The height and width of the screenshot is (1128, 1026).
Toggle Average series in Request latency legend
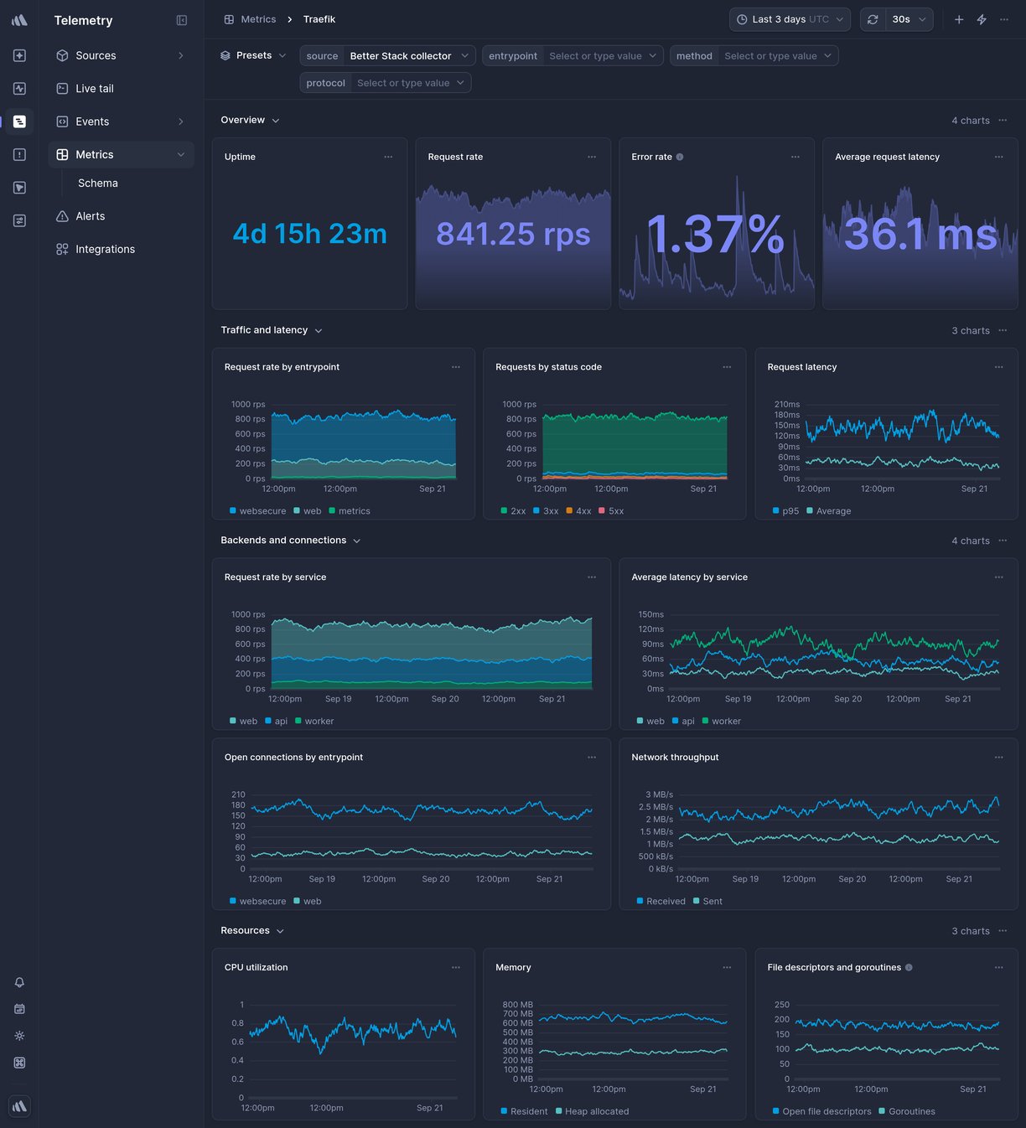point(829,511)
